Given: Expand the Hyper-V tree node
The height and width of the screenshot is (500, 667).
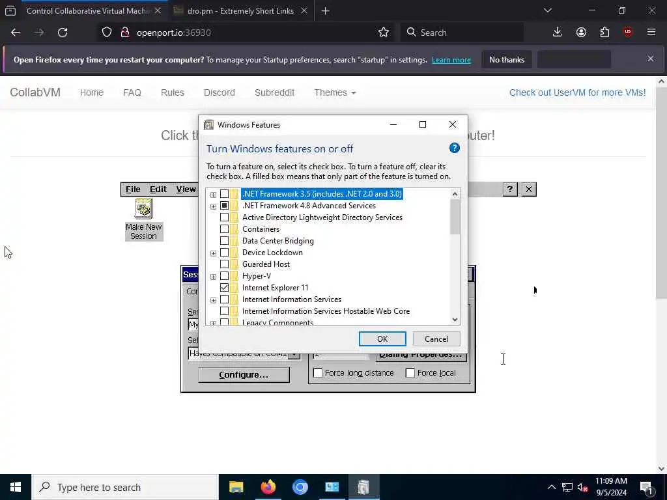Looking at the screenshot, I should click(x=213, y=277).
